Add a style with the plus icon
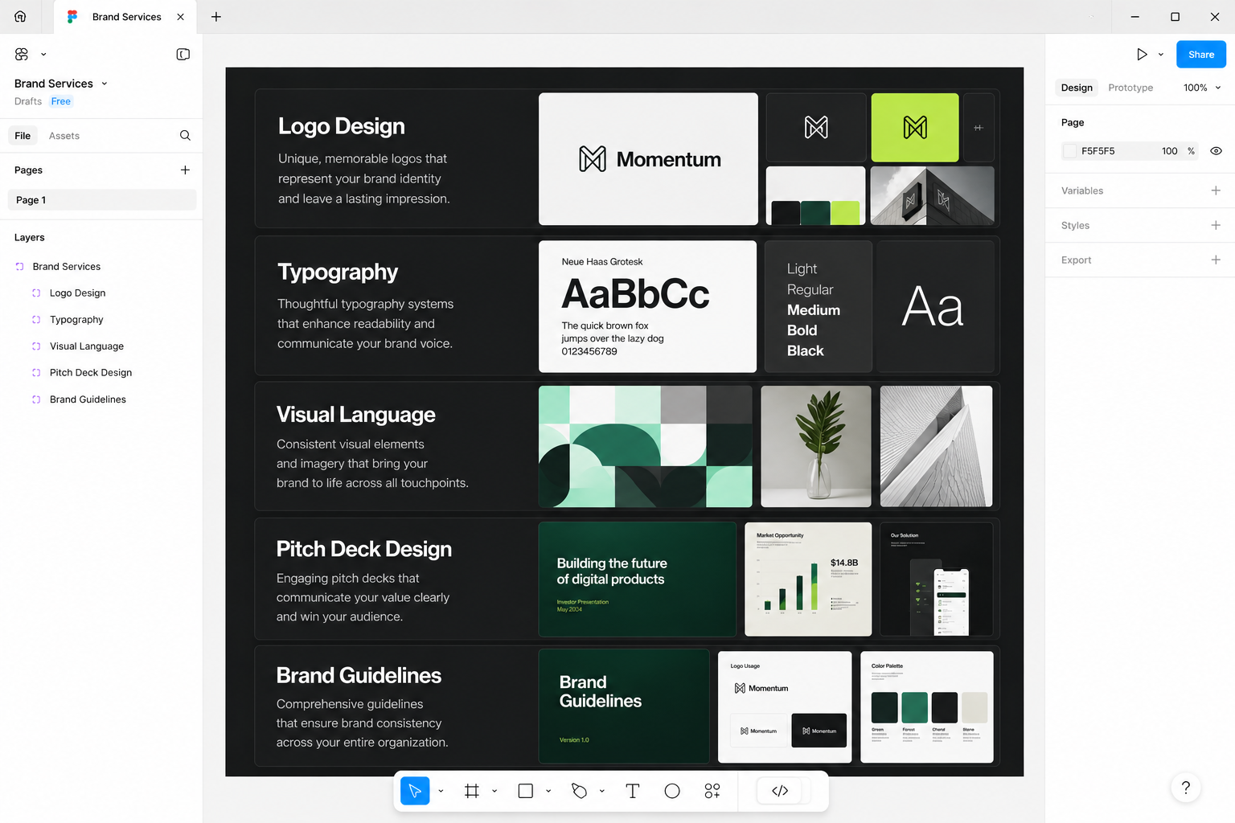The image size is (1235, 823). click(x=1216, y=225)
